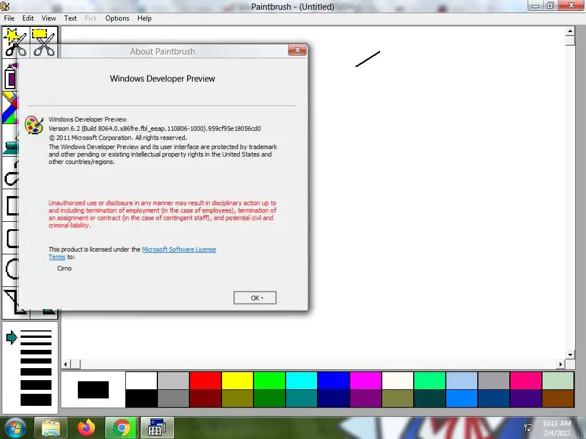Select the Circle/Ellipse tool
Viewport: 586px width, 439px height.
click(x=10, y=270)
